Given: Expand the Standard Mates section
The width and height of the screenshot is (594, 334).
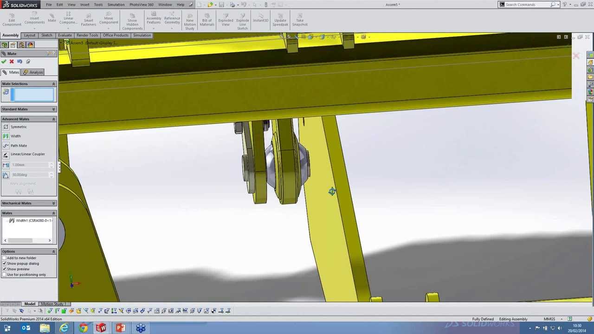Looking at the screenshot, I should [53, 109].
